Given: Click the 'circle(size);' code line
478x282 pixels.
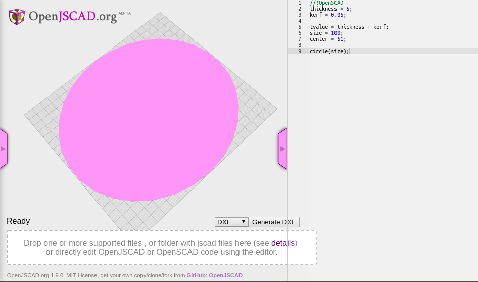Looking at the screenshot, I should 329,51.
